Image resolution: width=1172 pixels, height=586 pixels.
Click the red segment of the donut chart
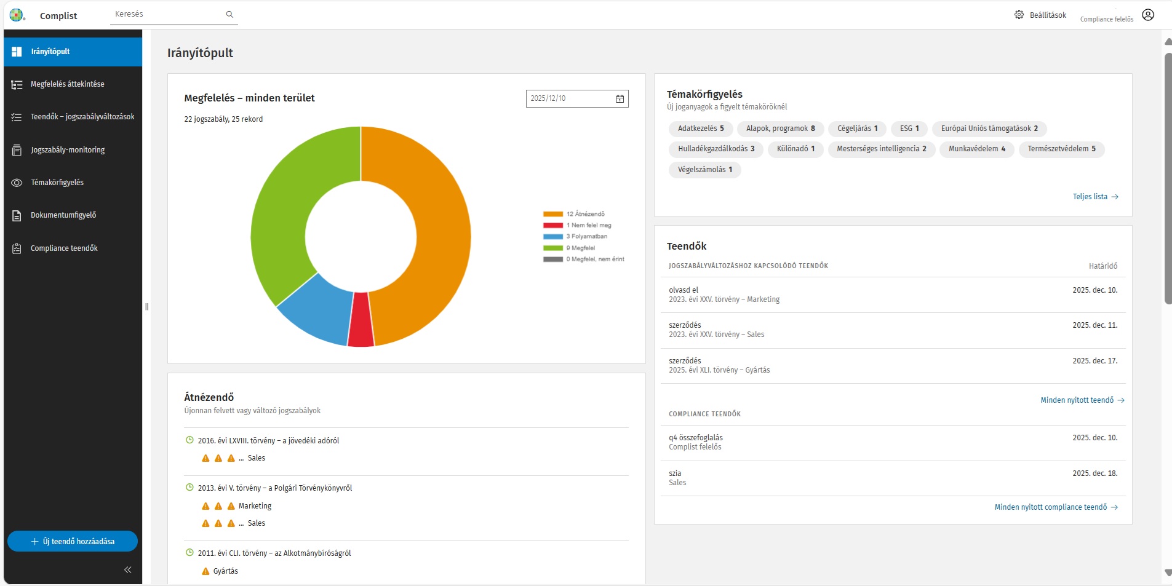(361, 321)
